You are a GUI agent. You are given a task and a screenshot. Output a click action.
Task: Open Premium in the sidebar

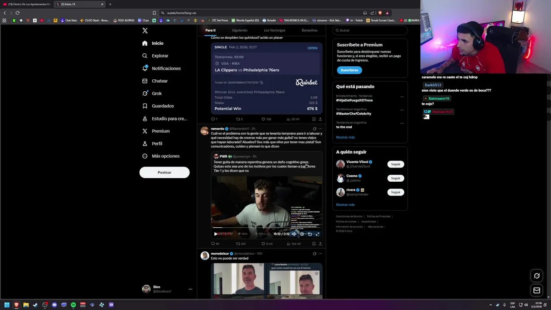[x=156, y=131]
